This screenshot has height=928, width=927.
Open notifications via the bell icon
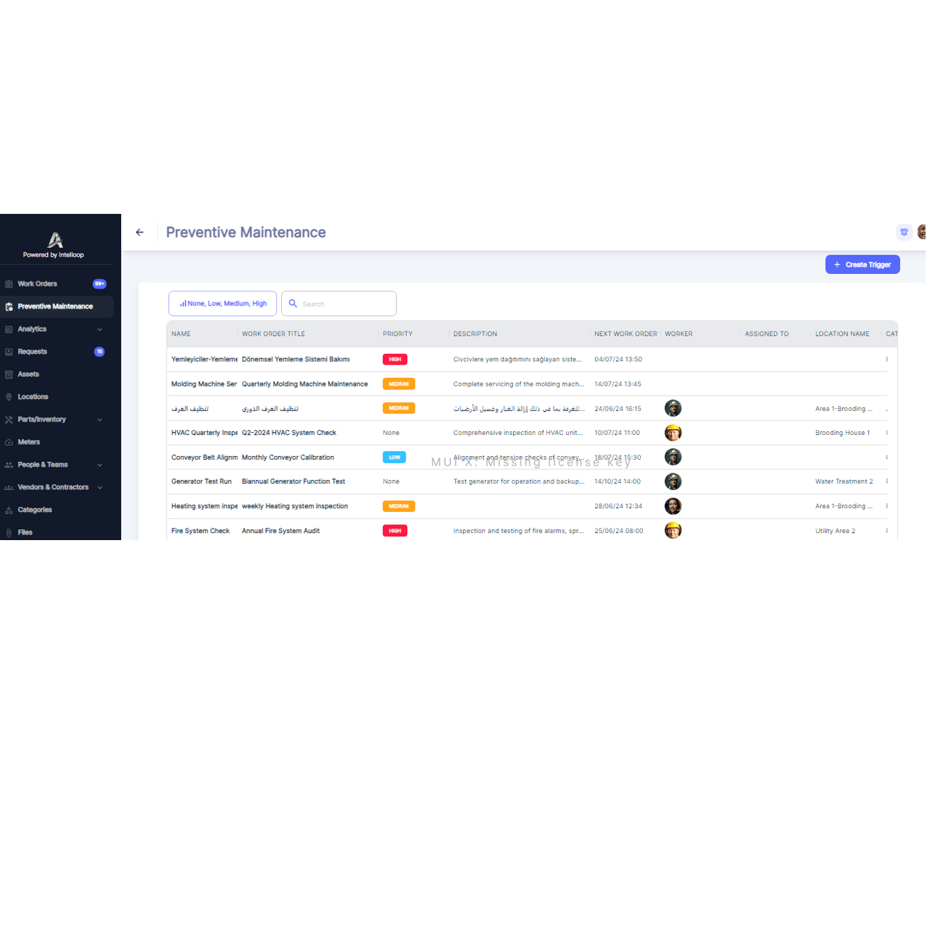(x=904, y=232)
